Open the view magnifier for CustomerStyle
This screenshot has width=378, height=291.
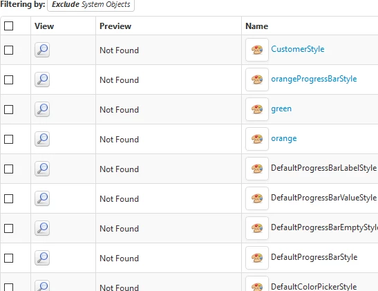(x=42, y=50)
